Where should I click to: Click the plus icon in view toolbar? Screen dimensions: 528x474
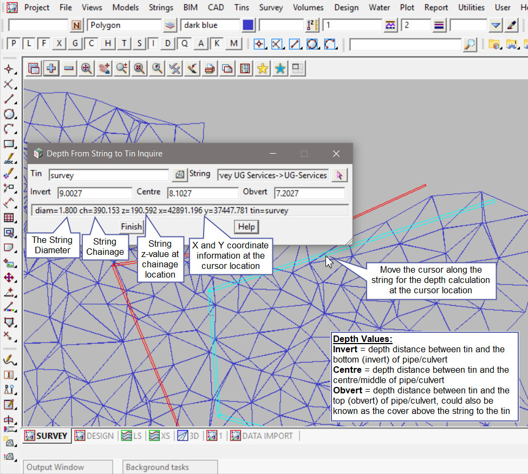pos(51,68)
